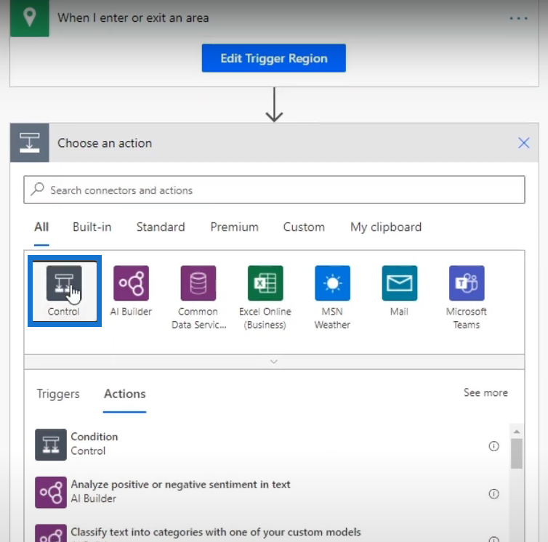
Task: Click the trigger title When I enter or exit an area
Action: tap(133, 18)
